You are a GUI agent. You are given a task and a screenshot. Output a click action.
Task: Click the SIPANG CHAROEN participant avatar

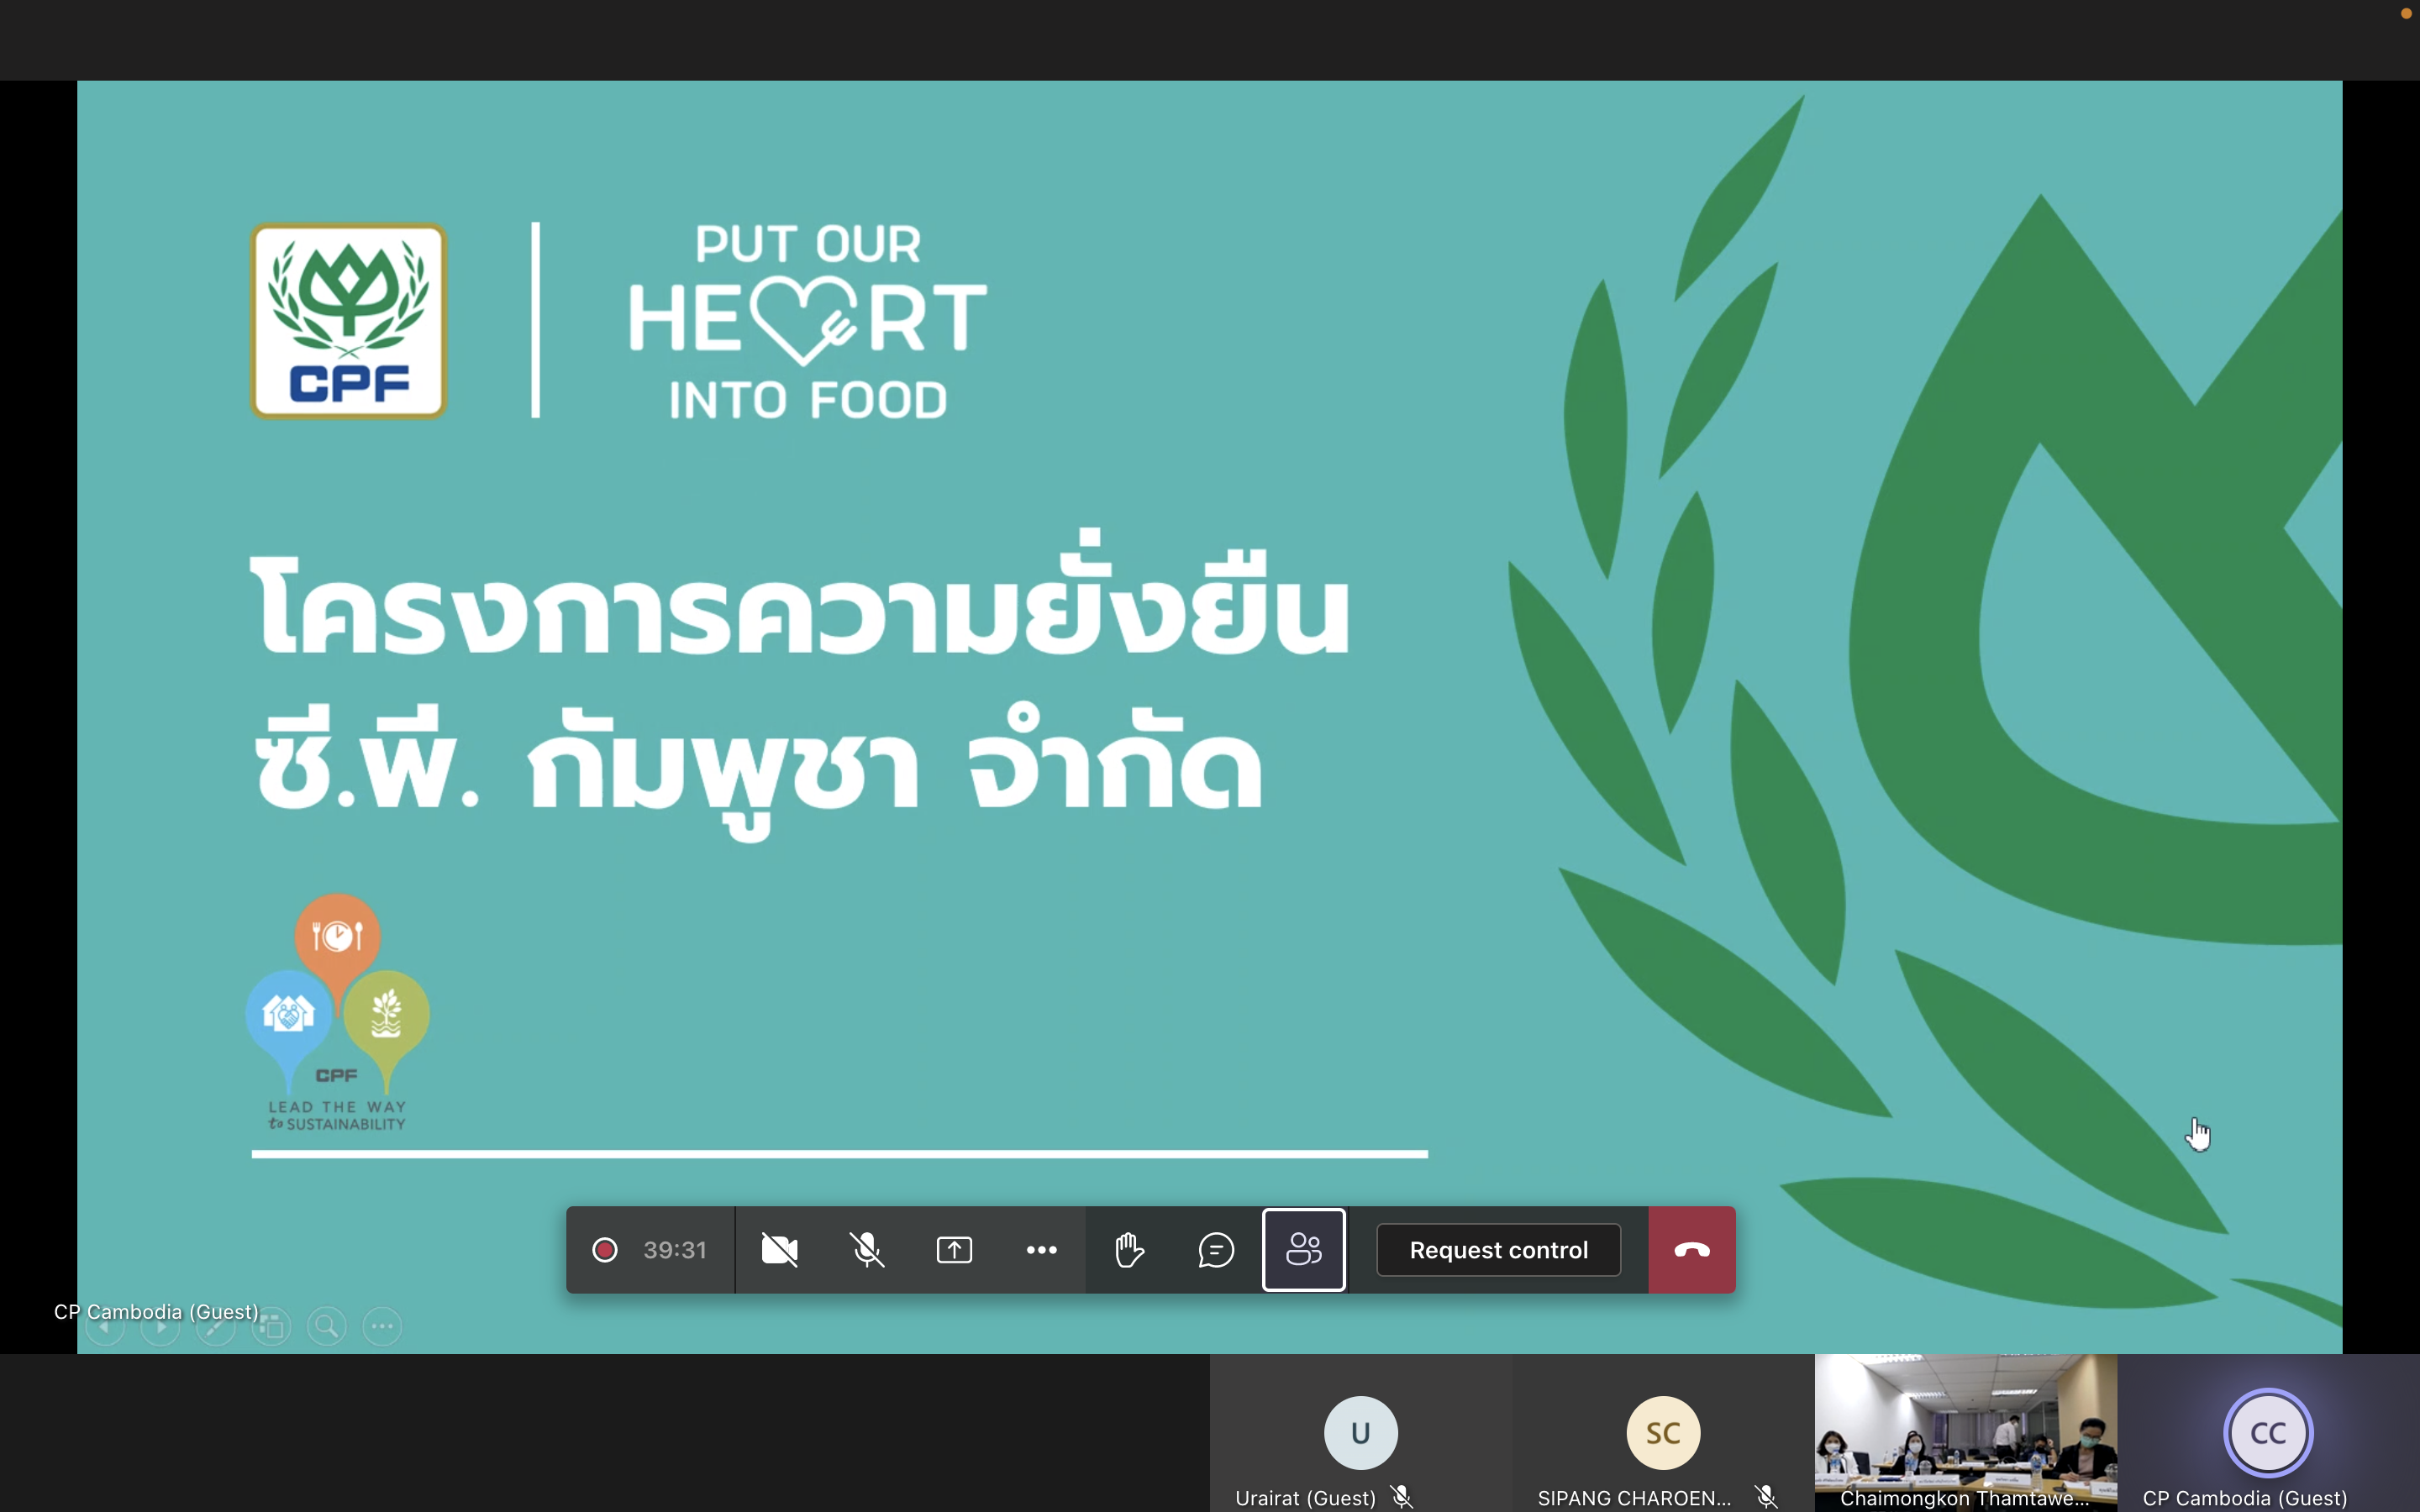(1663, 1433)
